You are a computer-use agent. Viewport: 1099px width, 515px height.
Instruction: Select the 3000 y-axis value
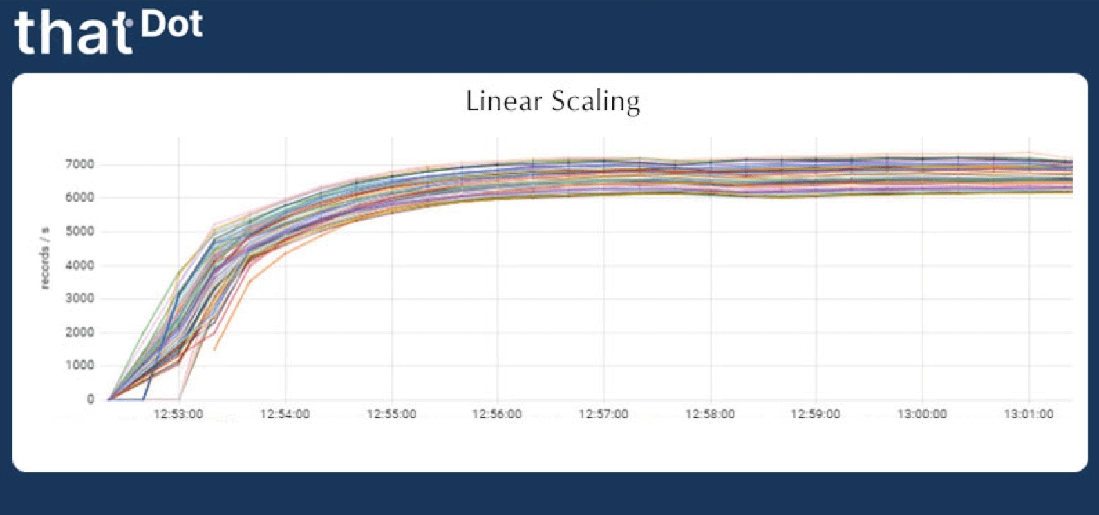tap(81, 298)
